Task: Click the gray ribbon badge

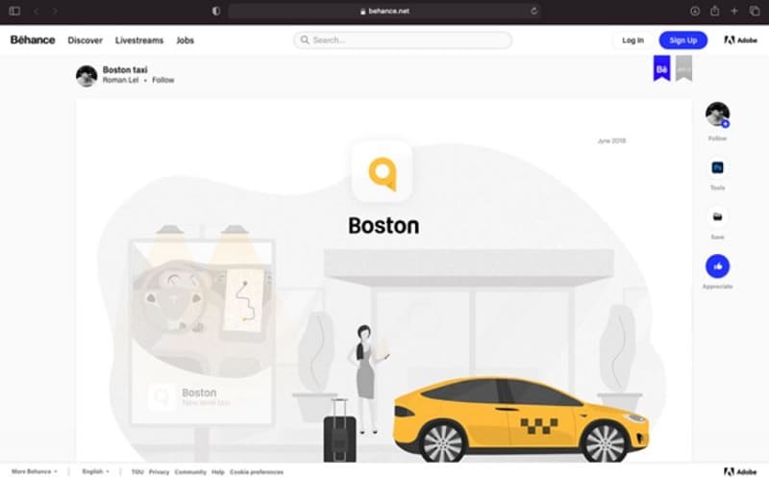Action: pos(683,68)
